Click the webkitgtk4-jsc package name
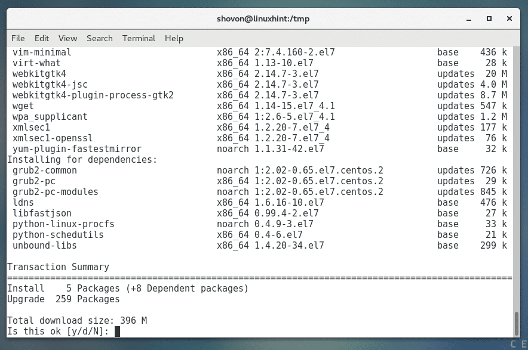The height and width of the screenshot is (350, 528). click(50, 85)
